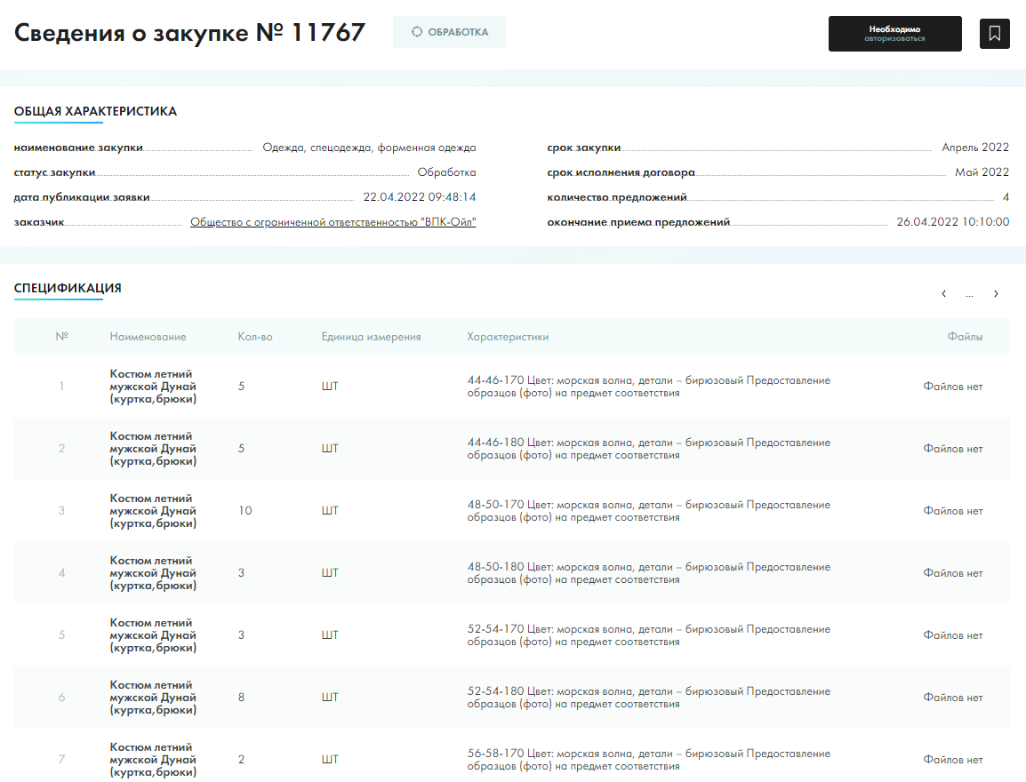Click characteristics text starting 44-46-180

648,449
